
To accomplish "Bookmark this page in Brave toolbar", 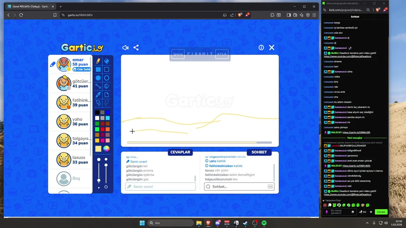I will click(55, 15).
